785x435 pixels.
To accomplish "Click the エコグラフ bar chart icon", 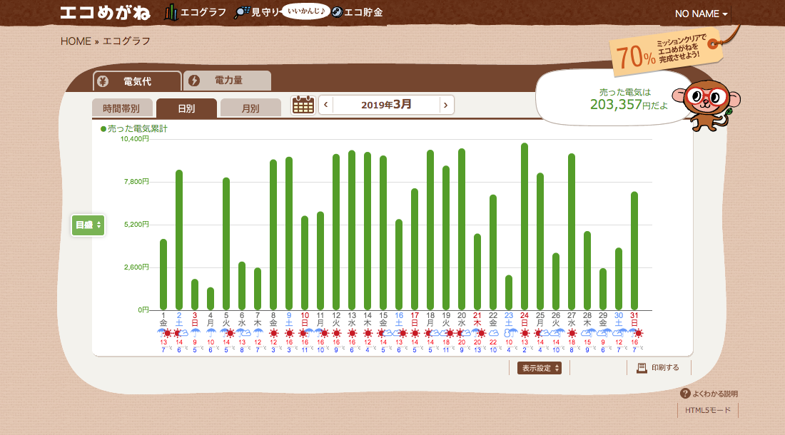I will (171, 12).
